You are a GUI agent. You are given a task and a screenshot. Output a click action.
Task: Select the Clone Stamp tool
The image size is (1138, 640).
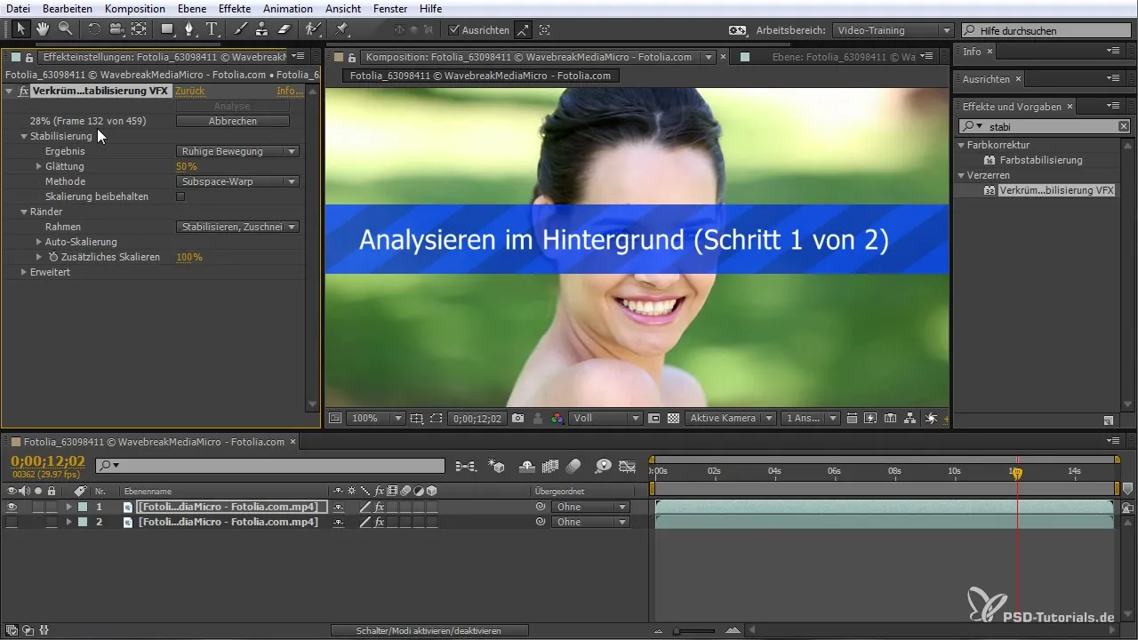(x=262, y=29)
